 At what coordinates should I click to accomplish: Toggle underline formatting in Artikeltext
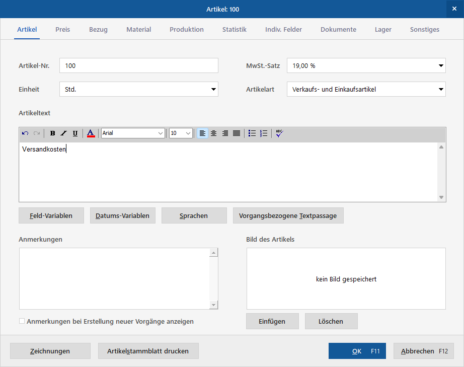[x=75, y=133]
